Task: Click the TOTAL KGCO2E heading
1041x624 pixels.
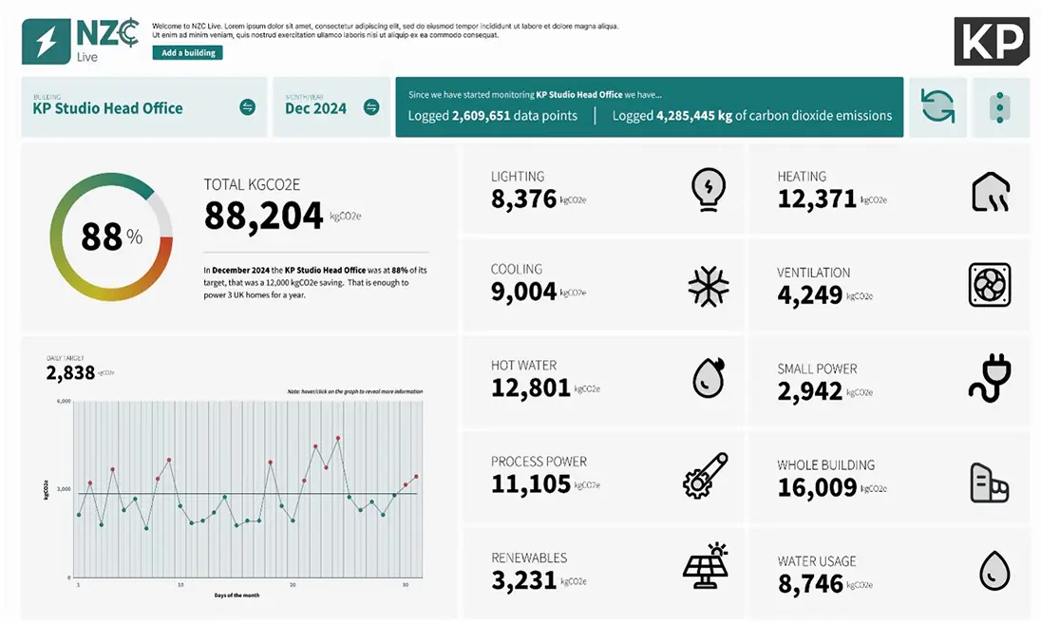Action: [x=252, y=184]
